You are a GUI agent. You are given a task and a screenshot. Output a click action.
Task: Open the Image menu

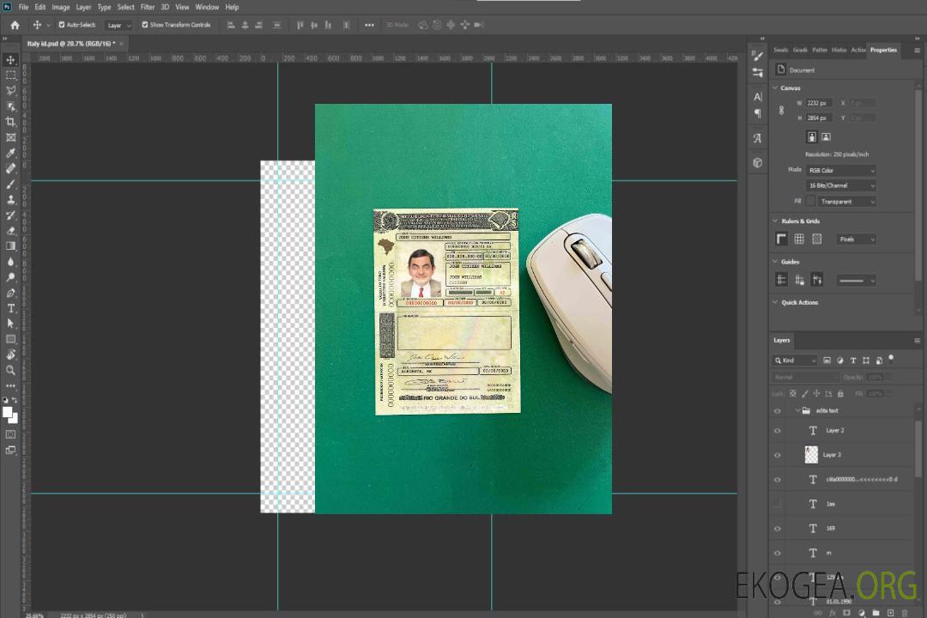click(60, 7)
